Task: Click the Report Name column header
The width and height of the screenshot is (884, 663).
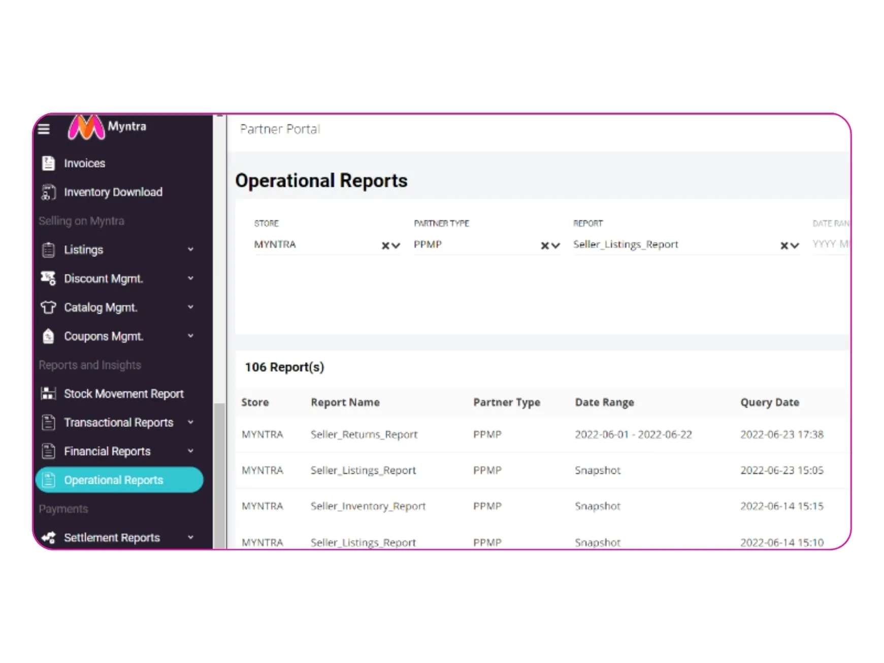Action: pyautogui.click(x=345, y=403)
